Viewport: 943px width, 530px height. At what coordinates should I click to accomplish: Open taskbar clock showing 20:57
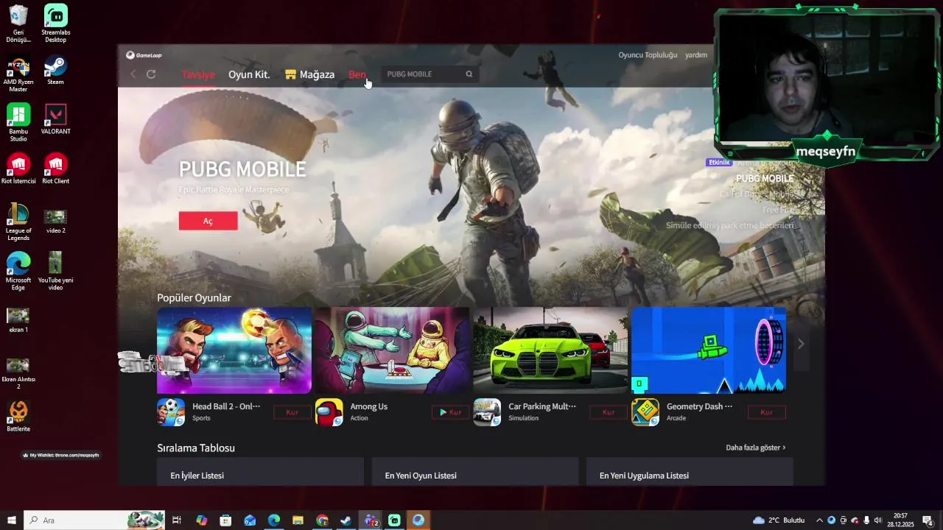[x=900, y=520]
